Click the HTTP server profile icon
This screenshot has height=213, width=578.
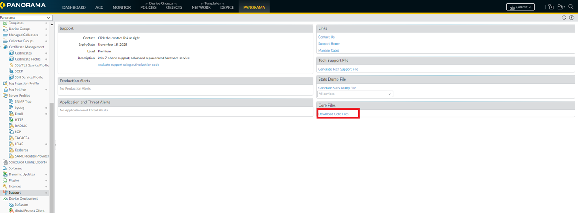11,120
